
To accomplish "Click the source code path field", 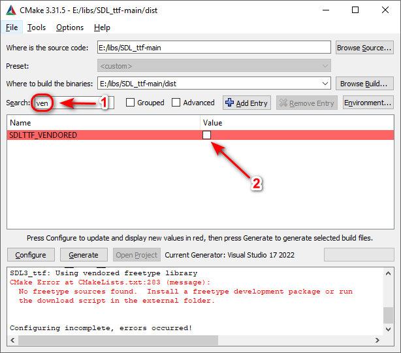I will [x=214, y=48].
